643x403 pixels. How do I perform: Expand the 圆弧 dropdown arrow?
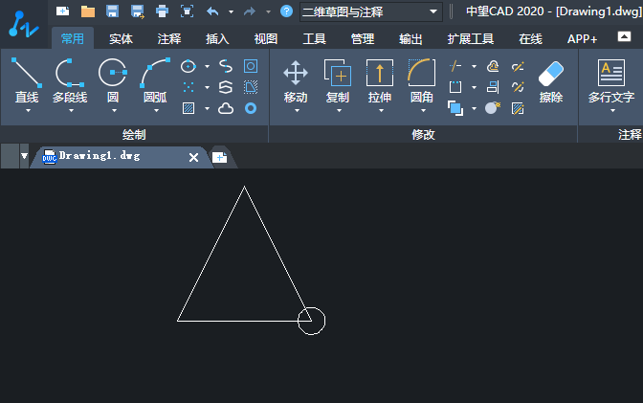(x=156, y=110)
